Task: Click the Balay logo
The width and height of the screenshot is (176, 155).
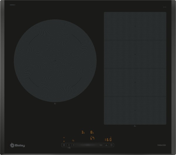Action: click(17, 144)
